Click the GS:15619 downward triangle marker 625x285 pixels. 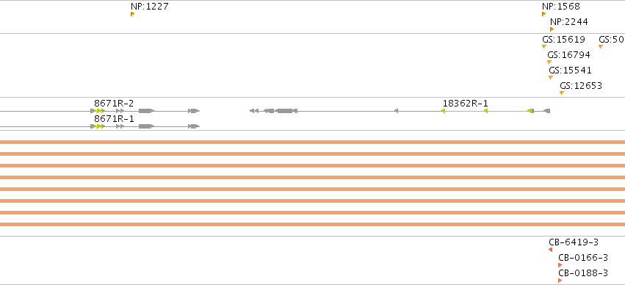[544, 46]
